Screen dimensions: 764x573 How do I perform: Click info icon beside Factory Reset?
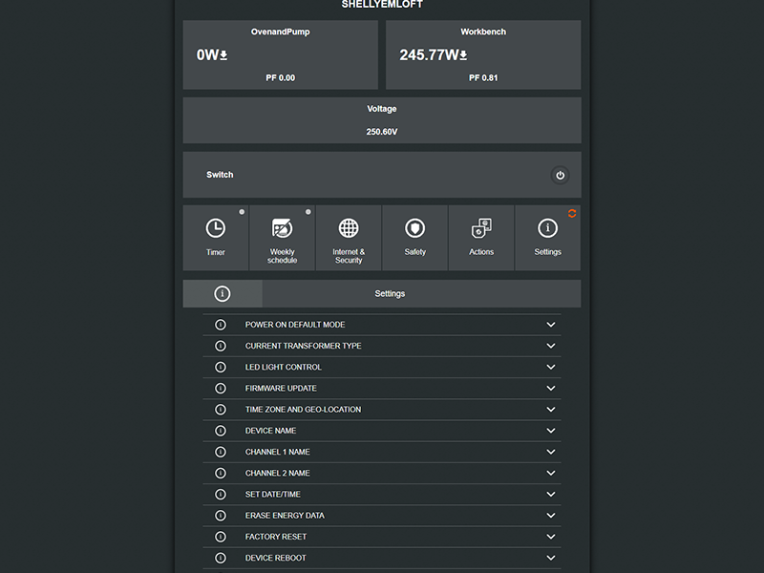point(221,537)
